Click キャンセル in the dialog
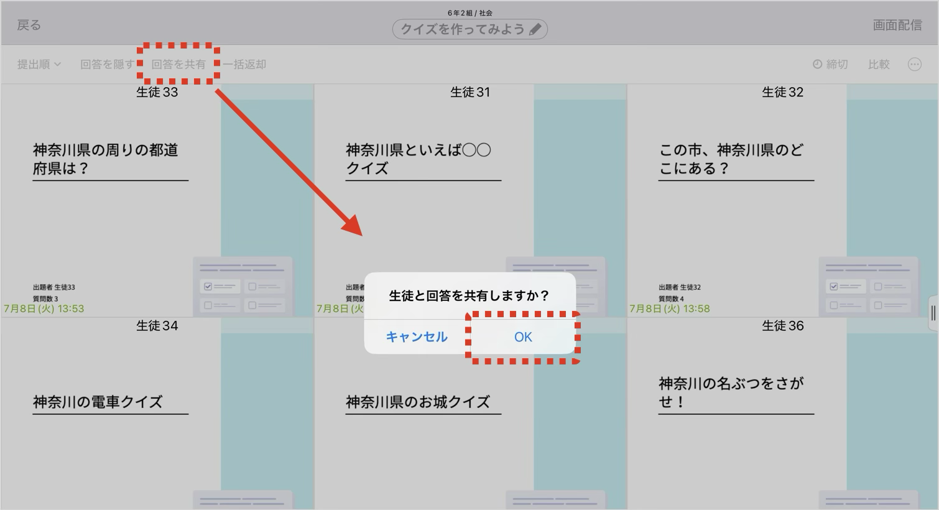The image size is (939, 510). tap(417, 336)
